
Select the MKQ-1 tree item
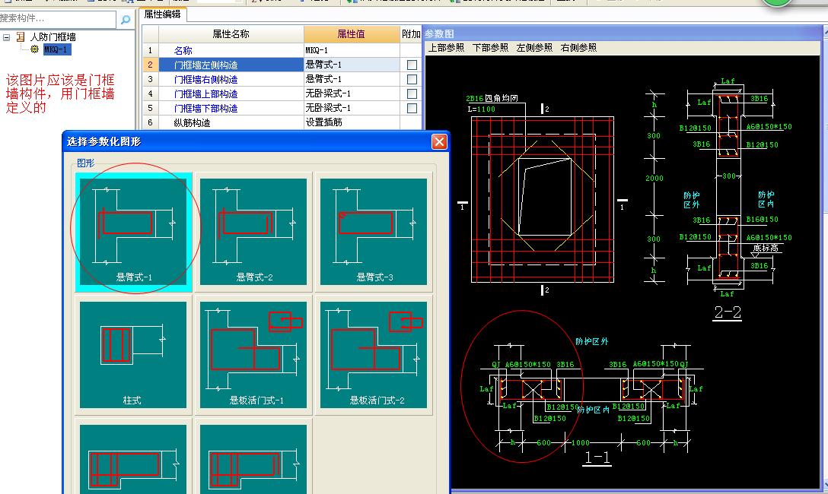pyautogui.click(x=56, y=49)
